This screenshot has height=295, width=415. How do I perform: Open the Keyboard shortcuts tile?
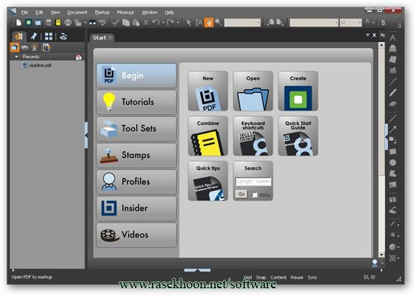pos(252,136)
